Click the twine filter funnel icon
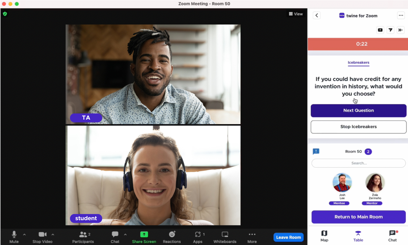Image resolution: width=408 pixels, height=245 pixels. tap(391, 30)
